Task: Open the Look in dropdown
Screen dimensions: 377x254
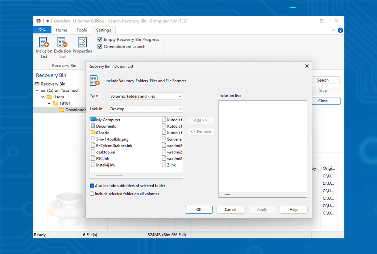Action: click(146, 109)
